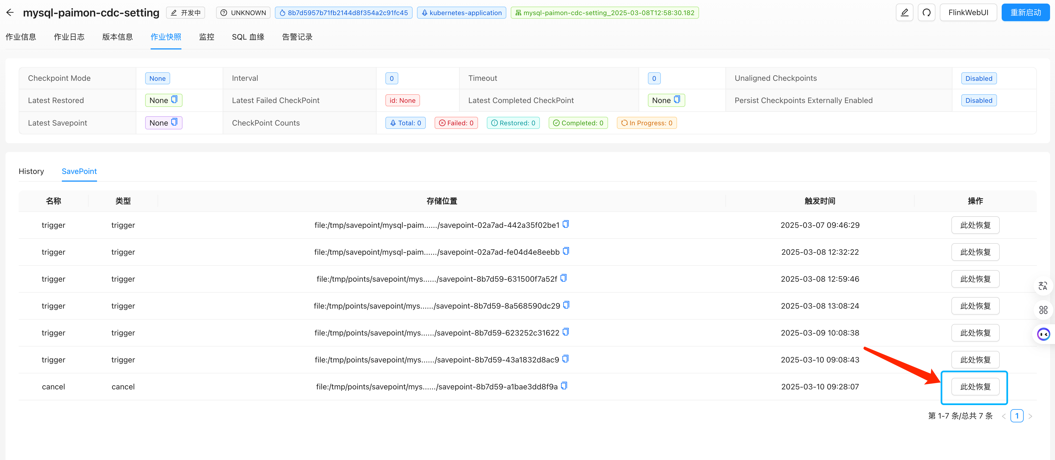
Task: Open FlinkWebUI button
Action: [968, 13]
